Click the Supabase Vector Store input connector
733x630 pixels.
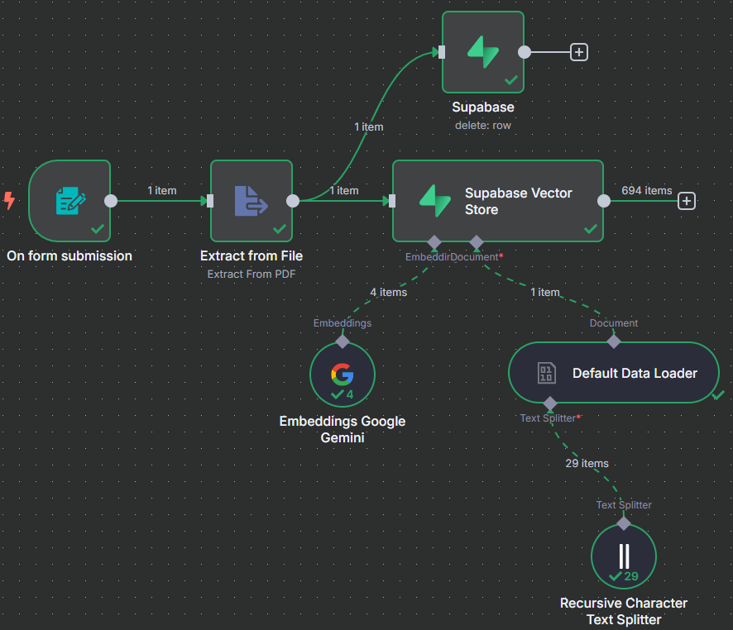392,201
